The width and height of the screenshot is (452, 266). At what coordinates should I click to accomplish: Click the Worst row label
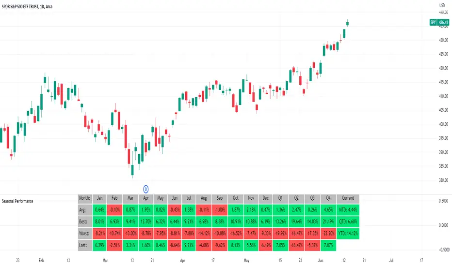coord(84,234)
